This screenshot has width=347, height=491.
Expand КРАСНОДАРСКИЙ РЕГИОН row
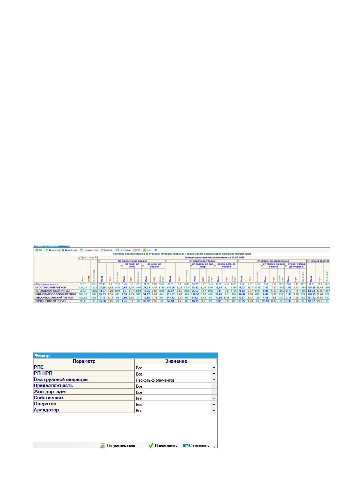[x=36, y=291]
